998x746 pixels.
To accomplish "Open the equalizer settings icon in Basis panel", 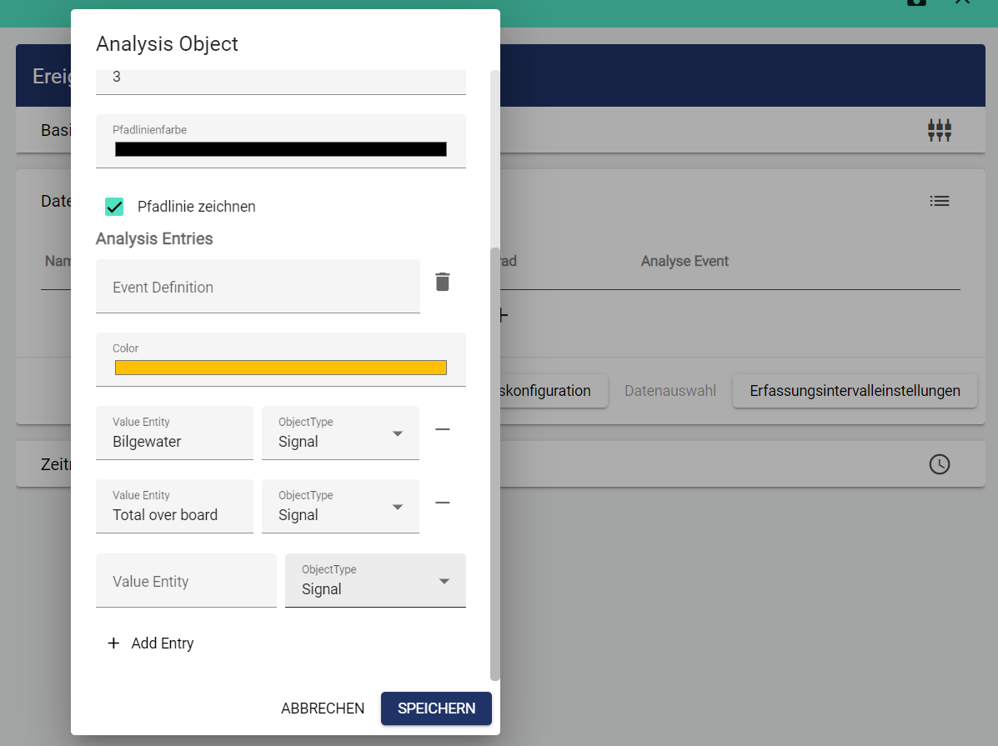I will (939, 130).
